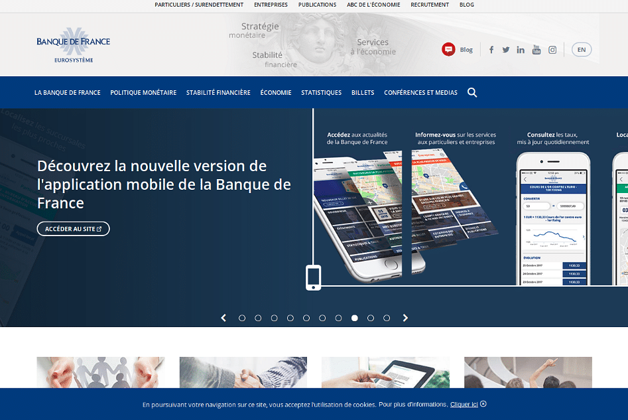Click the red Blog speech bubble icon
628x420 pixels.
449,49
